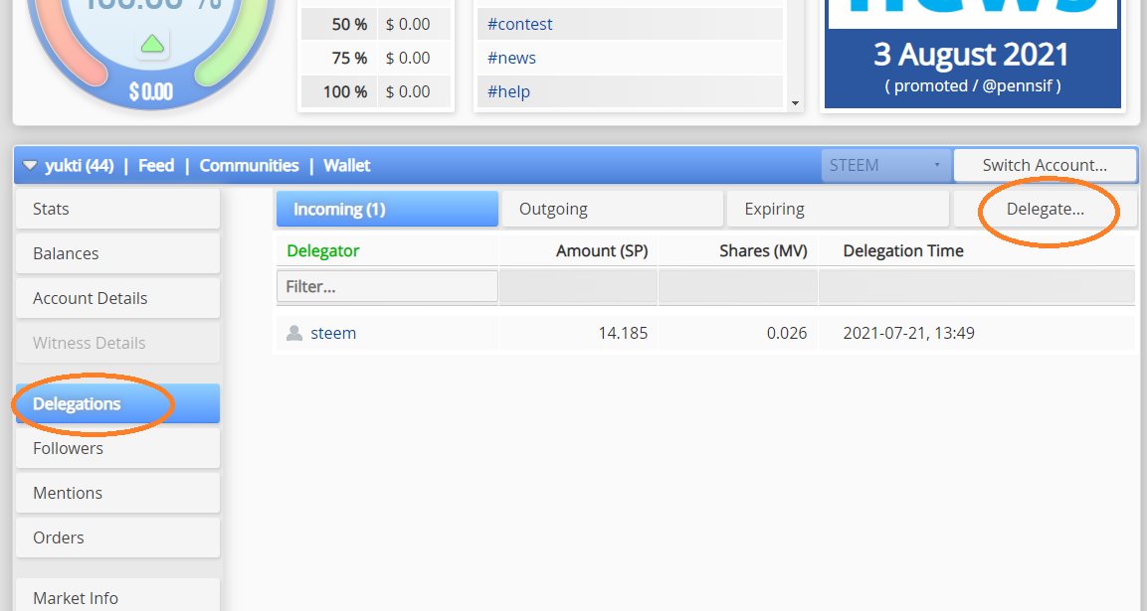Open the Incoming (1) delegations tab
The height and width of the screenshot is (611, 1147).
click(387, 209)
